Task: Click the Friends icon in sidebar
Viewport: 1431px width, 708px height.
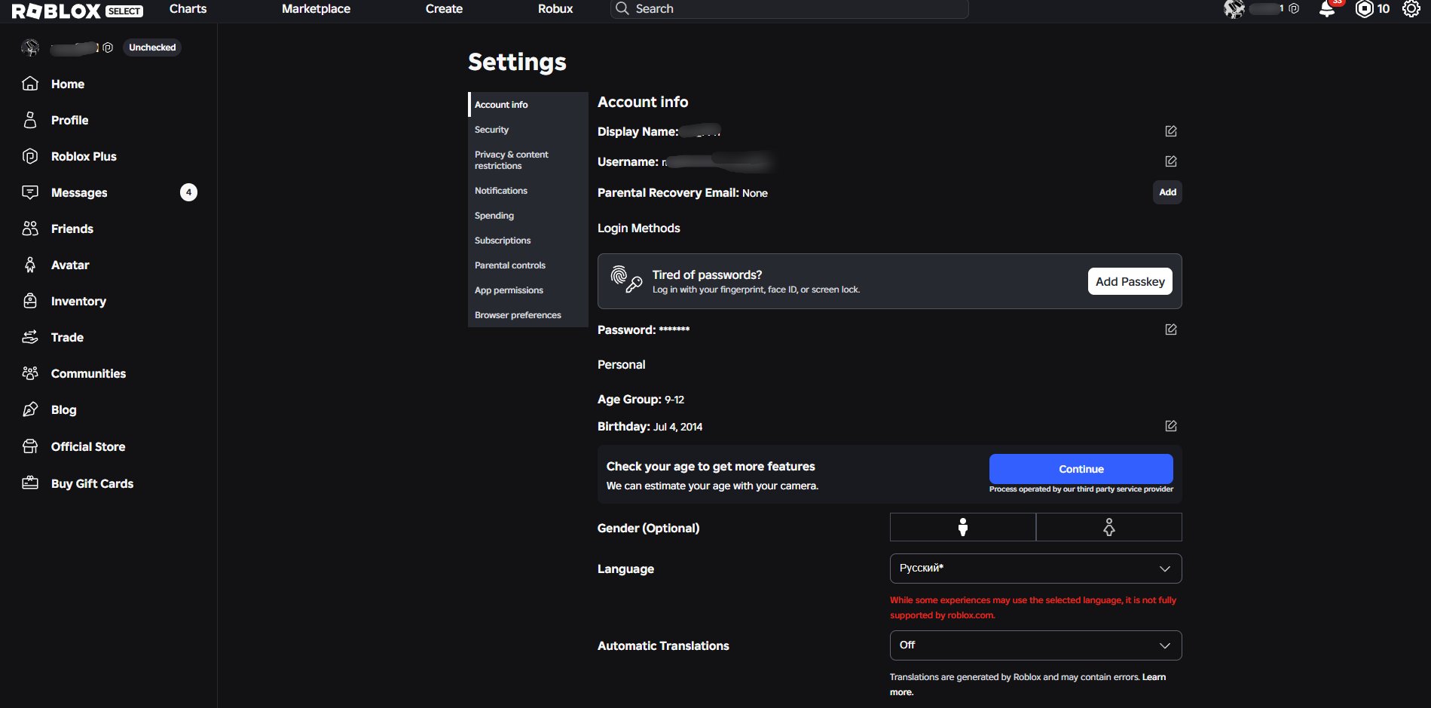Action: point(30,228)
